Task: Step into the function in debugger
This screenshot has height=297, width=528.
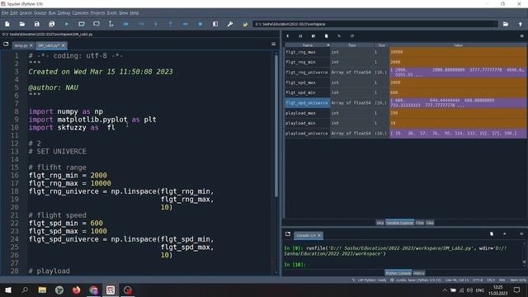Action: coord(156,24)
